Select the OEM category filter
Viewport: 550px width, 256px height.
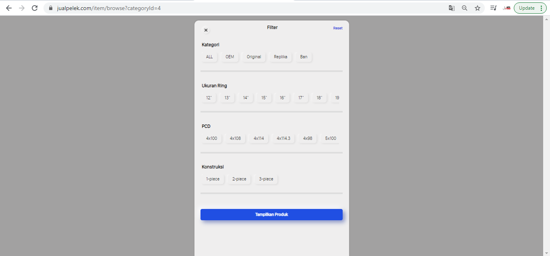230,57
